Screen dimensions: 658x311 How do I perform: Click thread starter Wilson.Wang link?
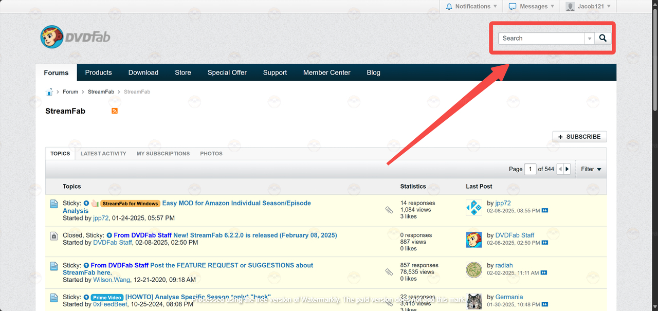tap(112, 280)
